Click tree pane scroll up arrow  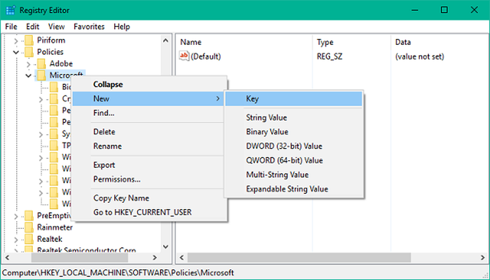pos(166,40)
